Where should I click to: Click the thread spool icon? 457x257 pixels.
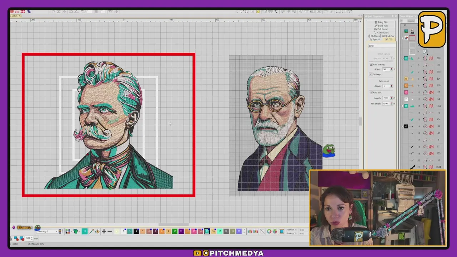click(x=282, y=231)
